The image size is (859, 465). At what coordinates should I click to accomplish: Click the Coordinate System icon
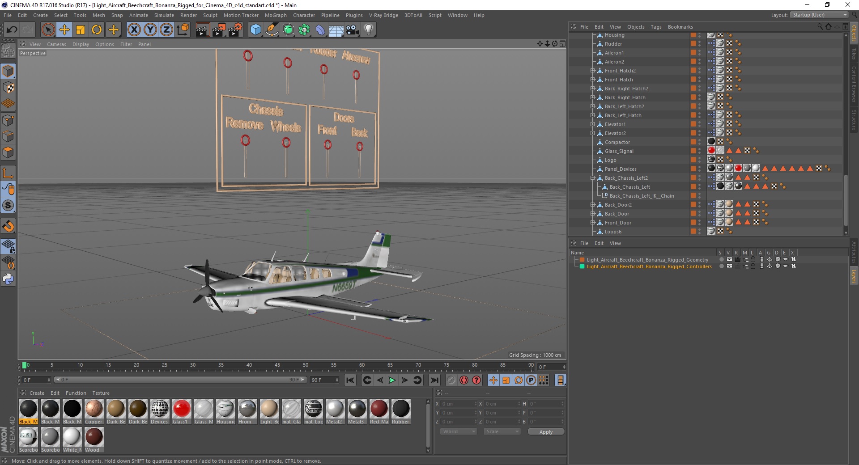click(x=183, y=30)
